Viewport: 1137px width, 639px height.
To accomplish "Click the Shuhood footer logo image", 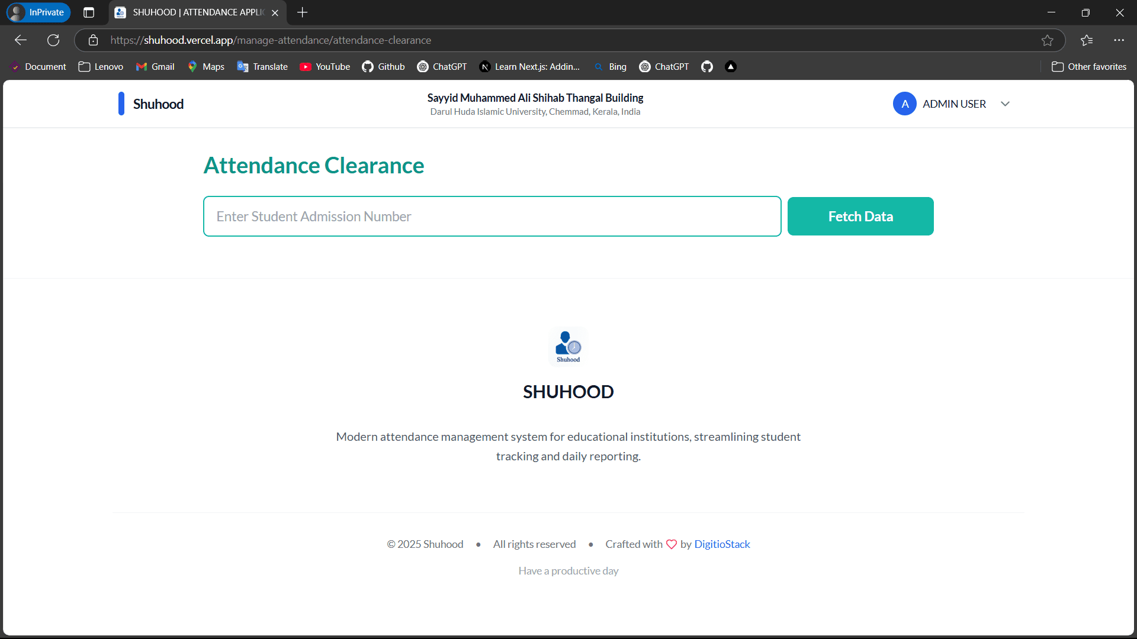I will (568, 347).
